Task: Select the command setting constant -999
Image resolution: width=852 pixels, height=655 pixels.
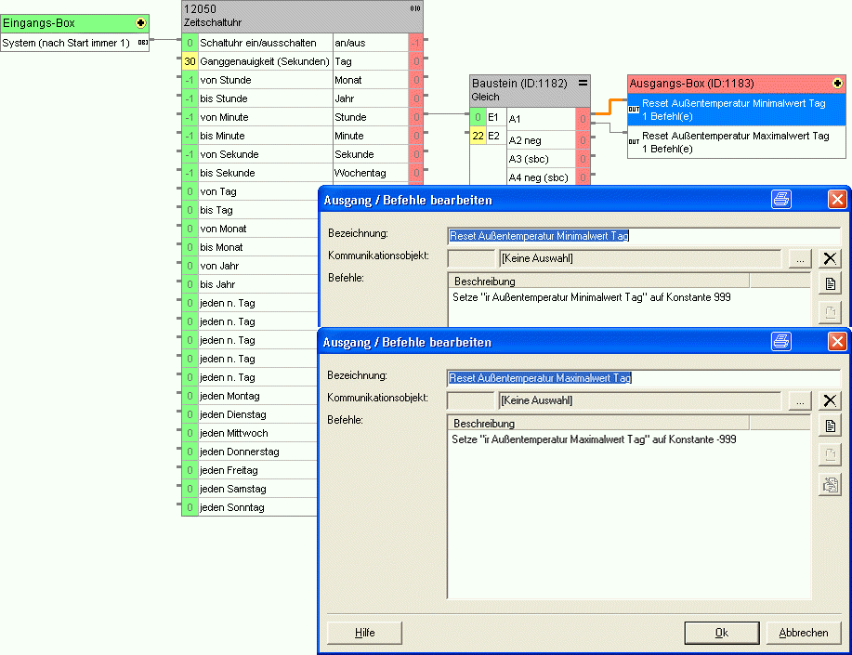Action: click(x=593, y=439)
